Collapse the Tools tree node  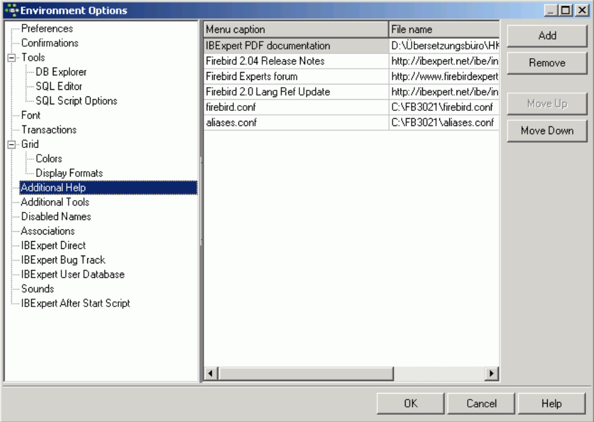pos(11,58)
